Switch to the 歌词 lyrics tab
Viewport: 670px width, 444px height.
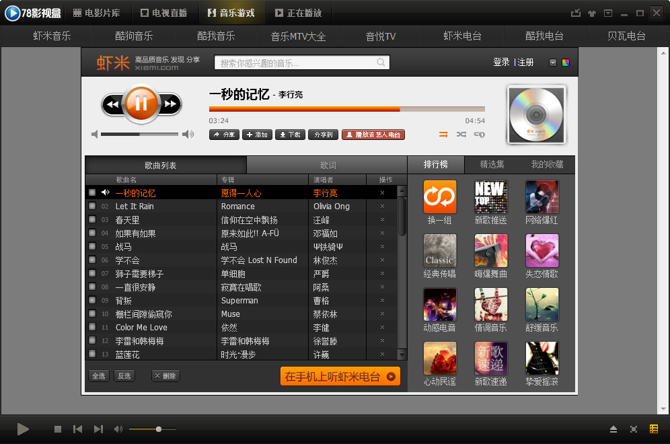[x=327, y=165]
